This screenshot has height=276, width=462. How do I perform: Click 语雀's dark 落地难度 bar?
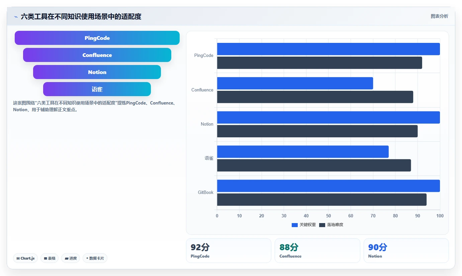pyautogui.click(x=314, y=165)
